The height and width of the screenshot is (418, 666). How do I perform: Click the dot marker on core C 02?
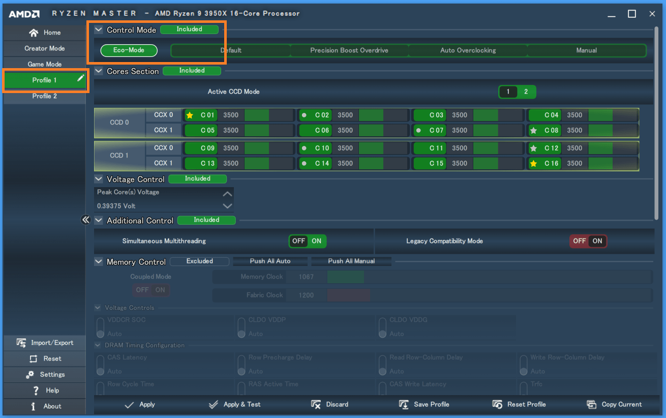304,115
